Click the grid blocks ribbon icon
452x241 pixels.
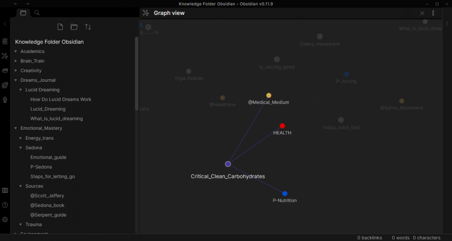[5, 85]
